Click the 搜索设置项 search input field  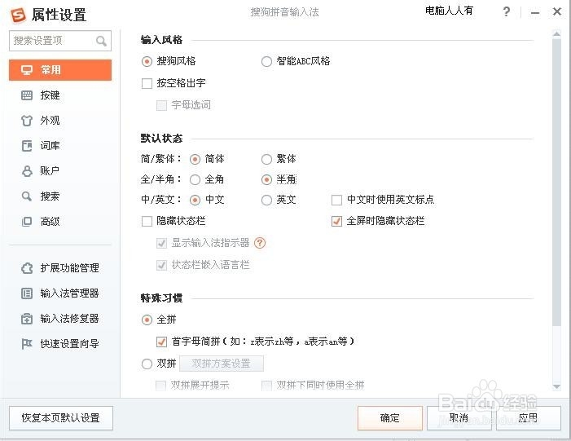(x=52, y=41)
